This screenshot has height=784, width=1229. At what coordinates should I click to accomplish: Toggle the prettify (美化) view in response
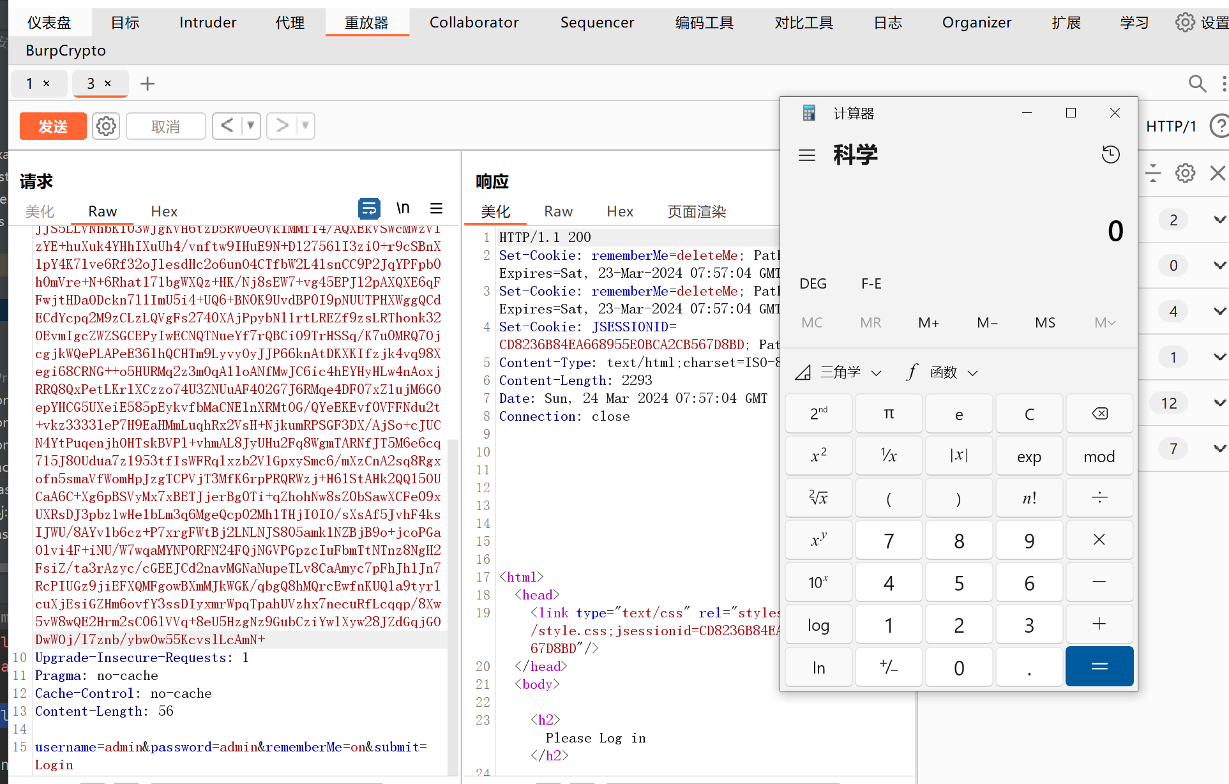(497, 211)
